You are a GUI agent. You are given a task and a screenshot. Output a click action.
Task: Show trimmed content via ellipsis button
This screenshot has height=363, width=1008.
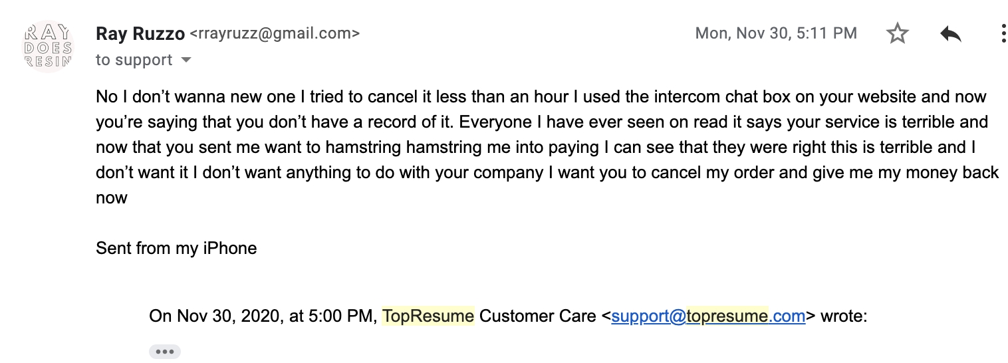click(x=164, y=352)
